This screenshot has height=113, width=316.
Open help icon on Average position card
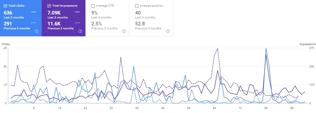pyautogui.click(x=168, y=31)
